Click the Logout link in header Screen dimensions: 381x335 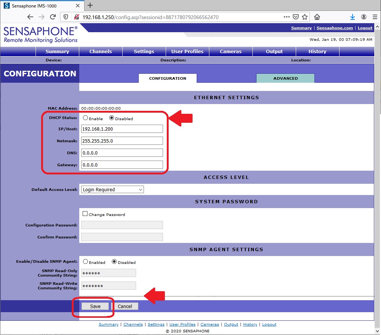coord(365,28)
